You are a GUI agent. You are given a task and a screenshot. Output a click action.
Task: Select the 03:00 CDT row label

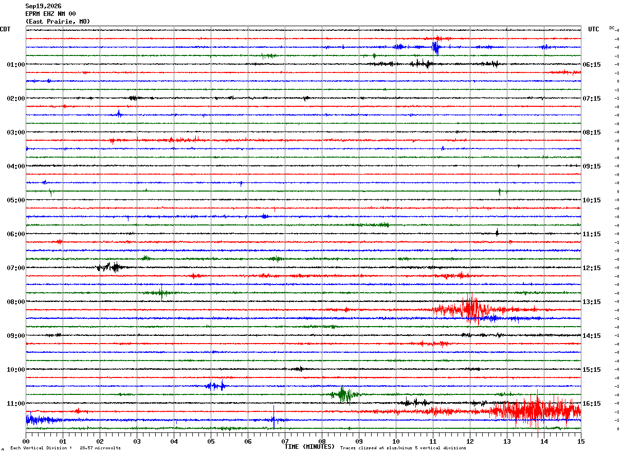tap(16, 132)
